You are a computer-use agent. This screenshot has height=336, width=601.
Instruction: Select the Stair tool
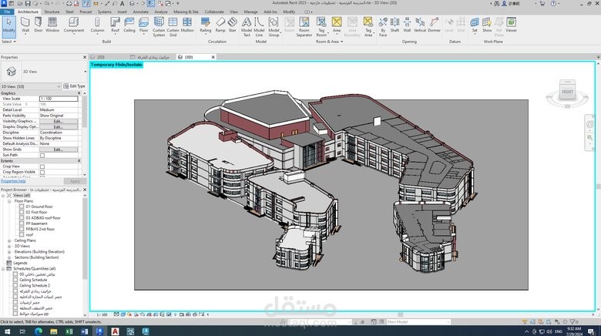pyautogui.click(x=232, y=25)
